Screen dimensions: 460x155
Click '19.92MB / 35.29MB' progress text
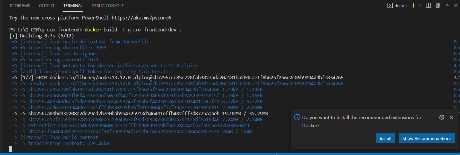(x=245, y=113)
